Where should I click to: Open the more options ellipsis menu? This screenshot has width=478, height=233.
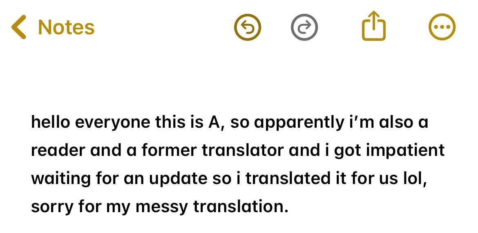tap(442, 27)
